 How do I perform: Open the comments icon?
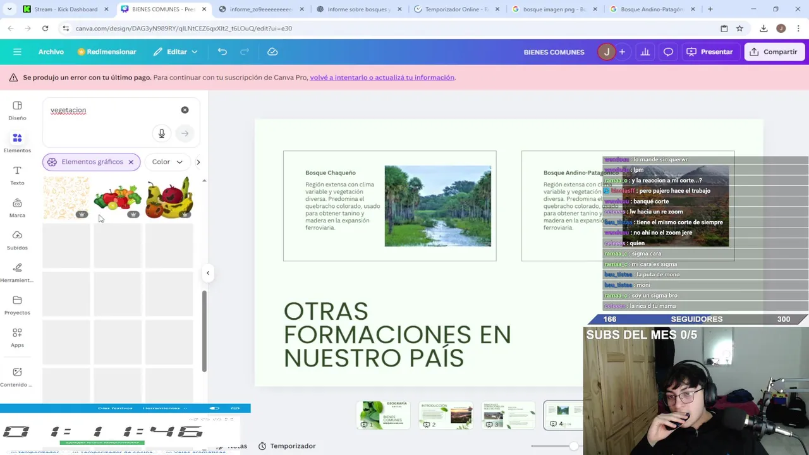point(668,52)
